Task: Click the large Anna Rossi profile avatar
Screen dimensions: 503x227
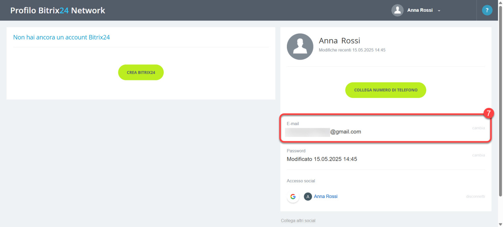Action: point(300,46)
